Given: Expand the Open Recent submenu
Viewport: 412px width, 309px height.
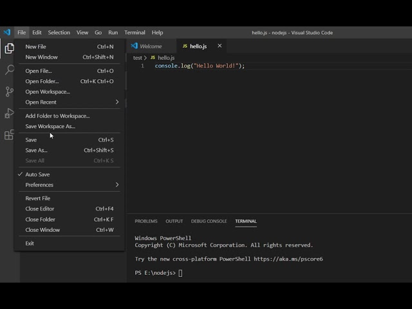Looking at the screenshot, I should pos(70,102).
